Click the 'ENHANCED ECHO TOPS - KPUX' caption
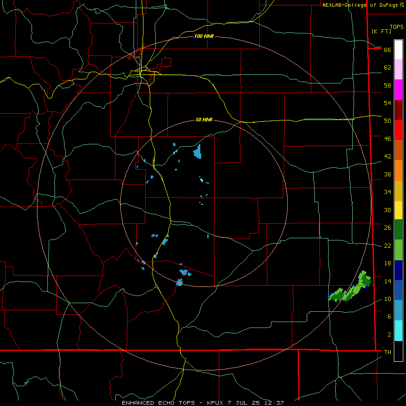Image resolution: width=406 pixels, height=406 pixels. coord(172,403)
